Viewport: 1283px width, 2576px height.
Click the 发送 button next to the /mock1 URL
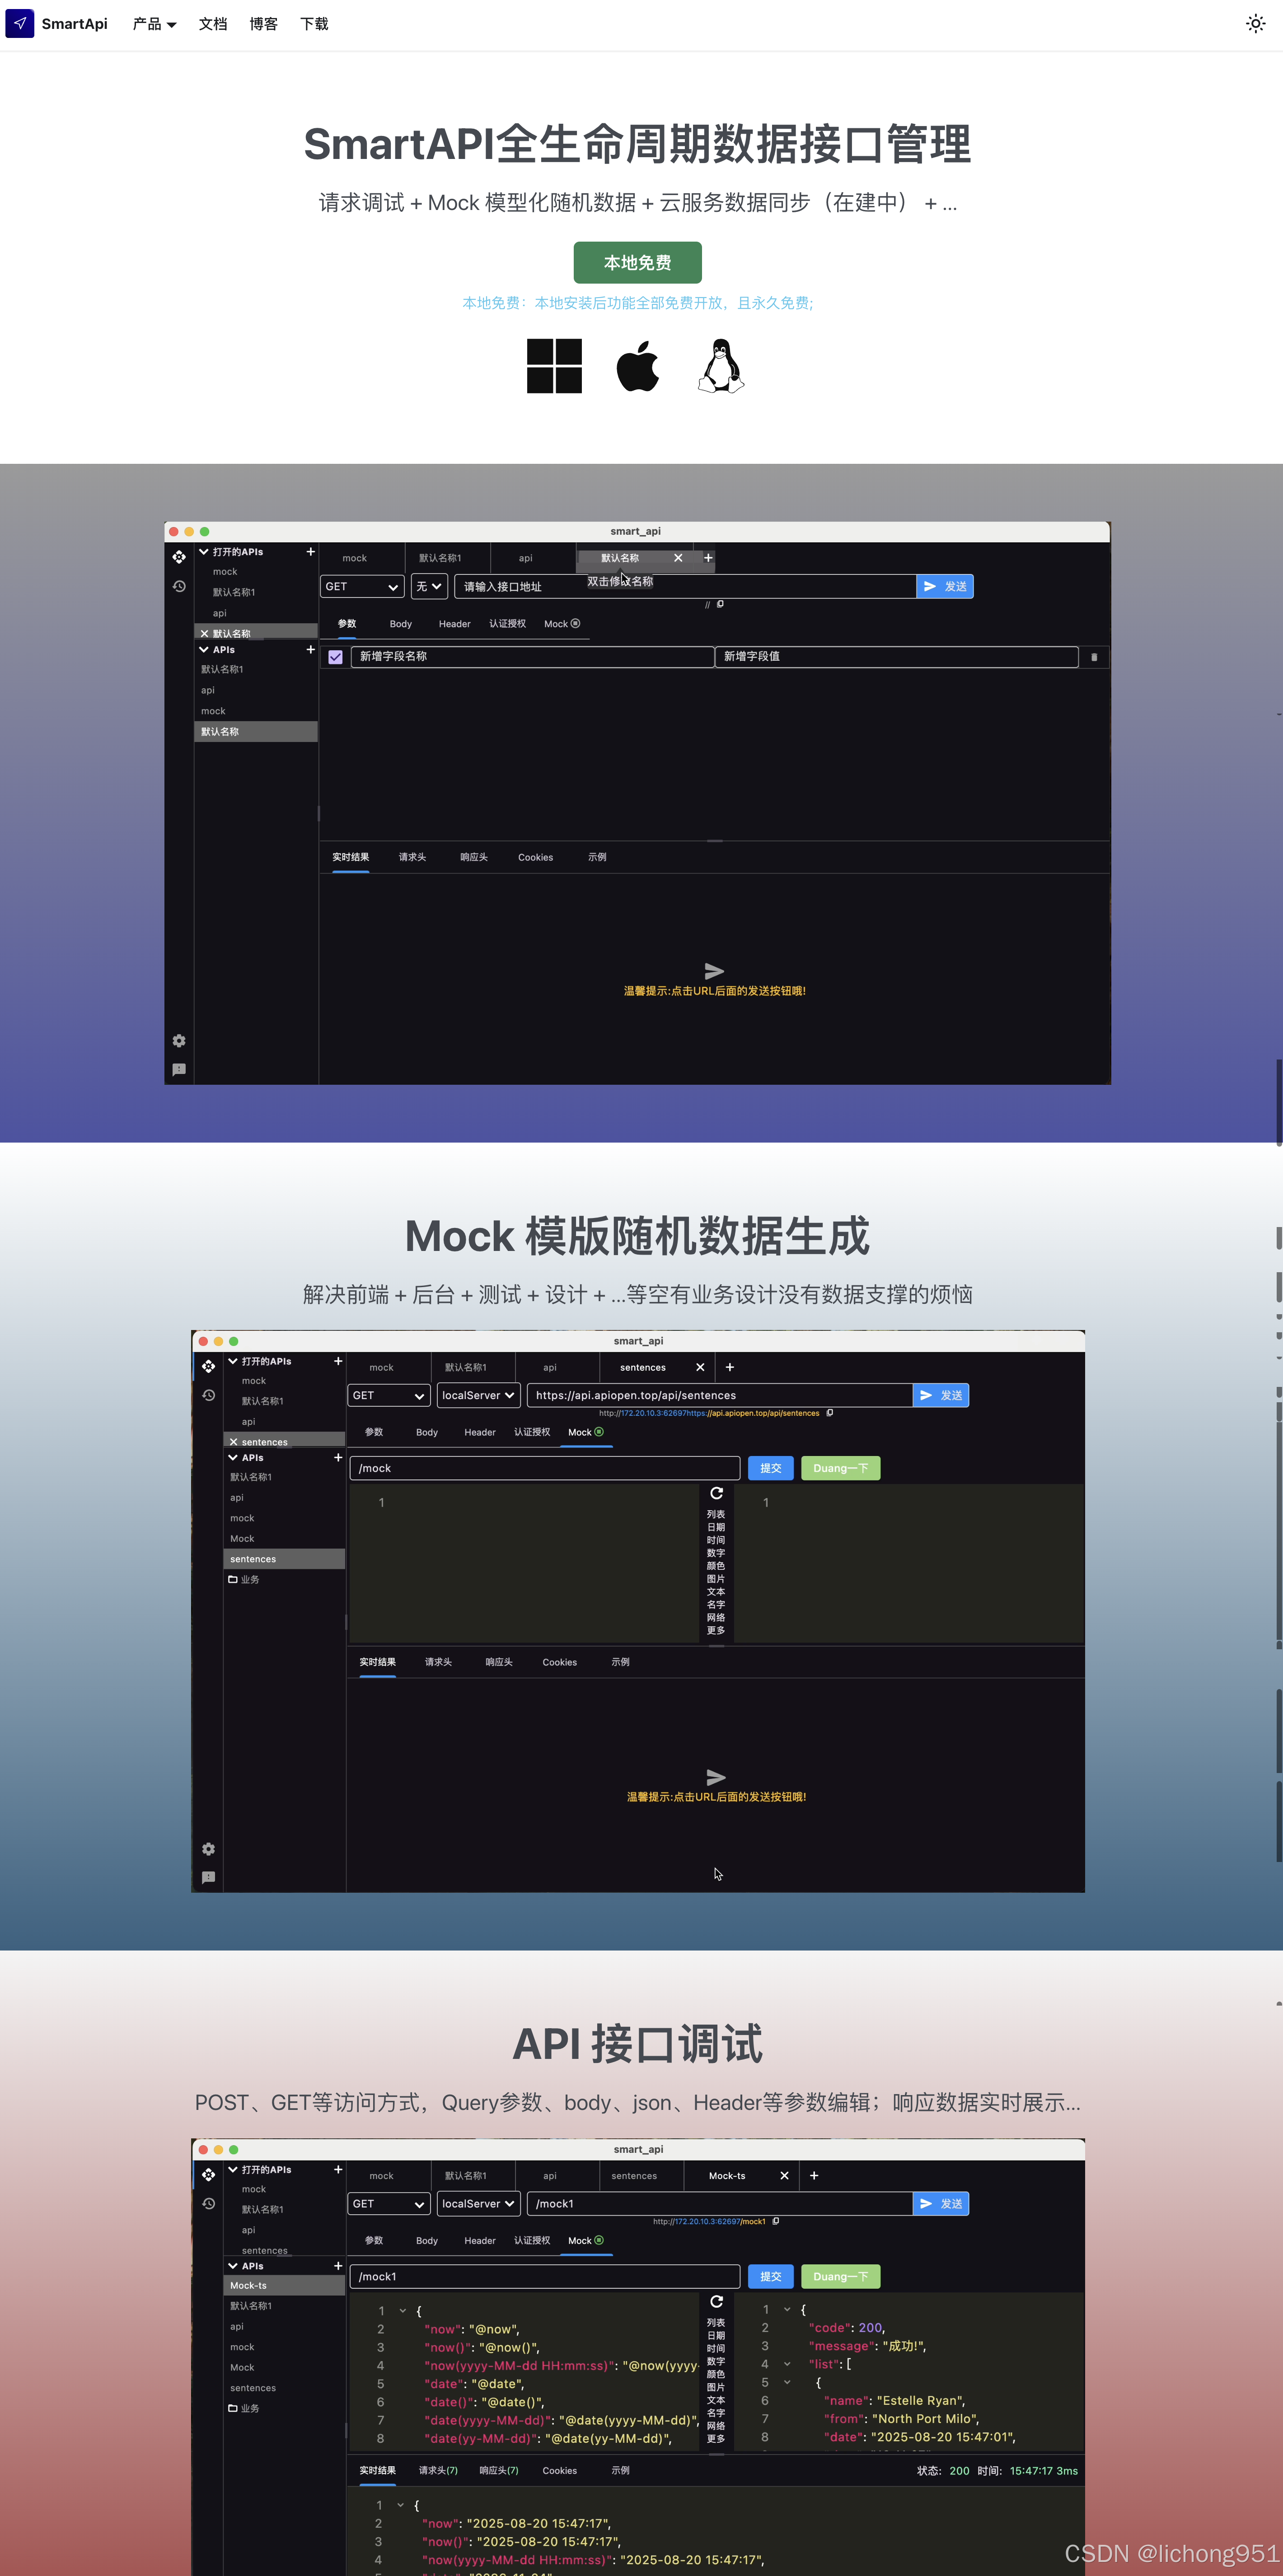[941, 2203]
